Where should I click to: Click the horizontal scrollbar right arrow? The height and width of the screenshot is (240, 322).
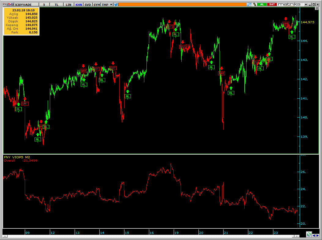[297, 236]
